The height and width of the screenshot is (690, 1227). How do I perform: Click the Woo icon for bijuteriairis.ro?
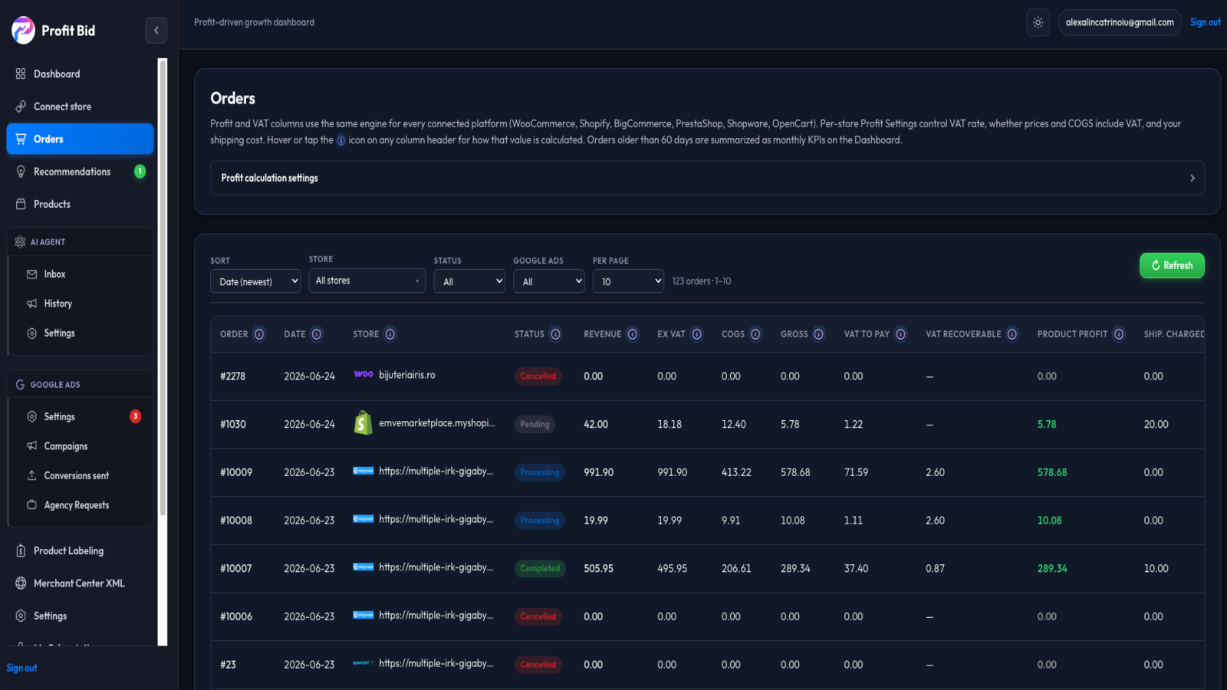tap(363, 375)
